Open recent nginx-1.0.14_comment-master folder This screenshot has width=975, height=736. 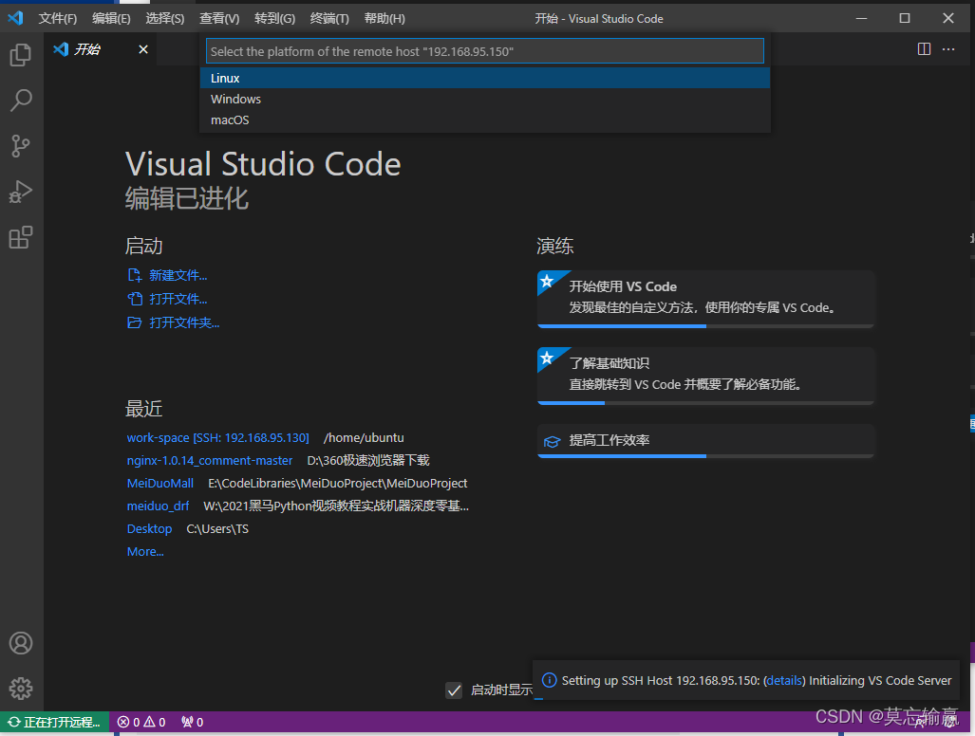[x=210, y=460]
